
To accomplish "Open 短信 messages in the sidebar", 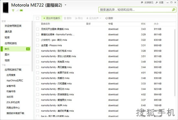I will [7, 37].
